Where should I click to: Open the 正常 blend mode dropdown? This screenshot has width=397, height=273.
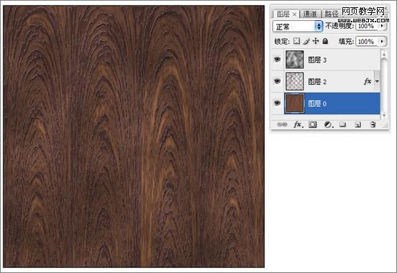[x=298, y=27]
